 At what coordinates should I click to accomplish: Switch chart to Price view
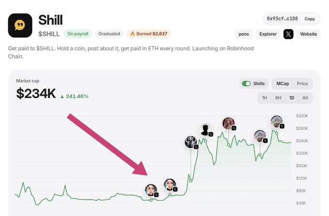pyautogui.click(x=302, y=84)
